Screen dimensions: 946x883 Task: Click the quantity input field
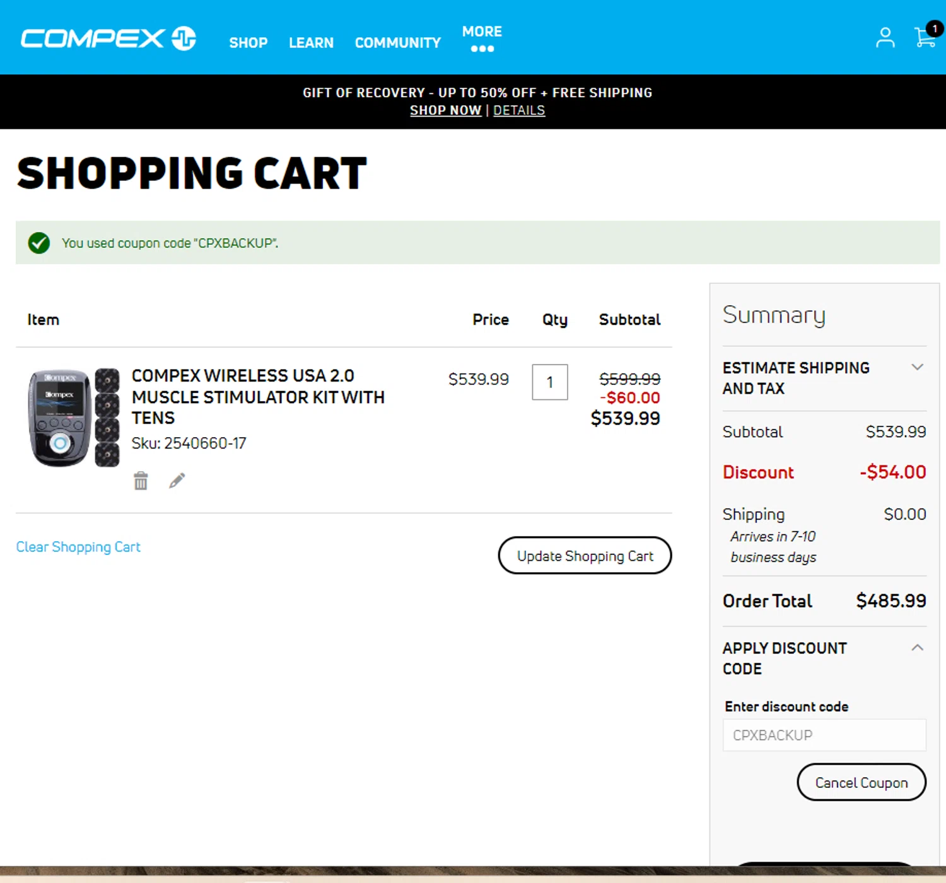[x=550, y=382]
